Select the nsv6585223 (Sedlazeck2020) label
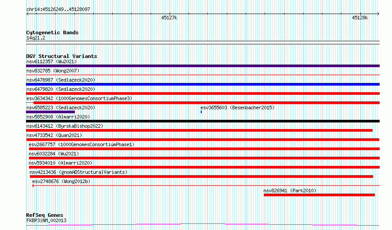392x230 pixels. click(61, 108)
